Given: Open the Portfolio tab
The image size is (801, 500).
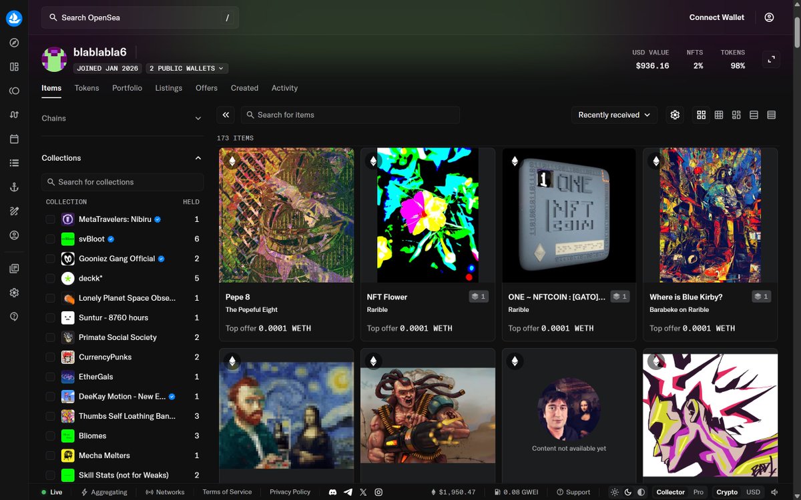Looking at the screenshot, I should pos(127,88).
